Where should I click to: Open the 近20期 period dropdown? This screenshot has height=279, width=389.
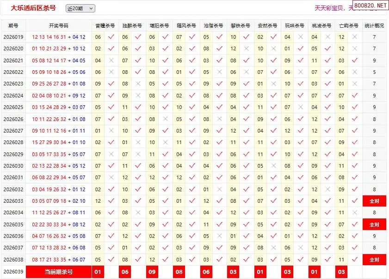click(x=80, y=8)
